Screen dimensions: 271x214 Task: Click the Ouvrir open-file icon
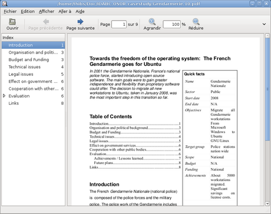pyautogui.click(x=12, y=22)
